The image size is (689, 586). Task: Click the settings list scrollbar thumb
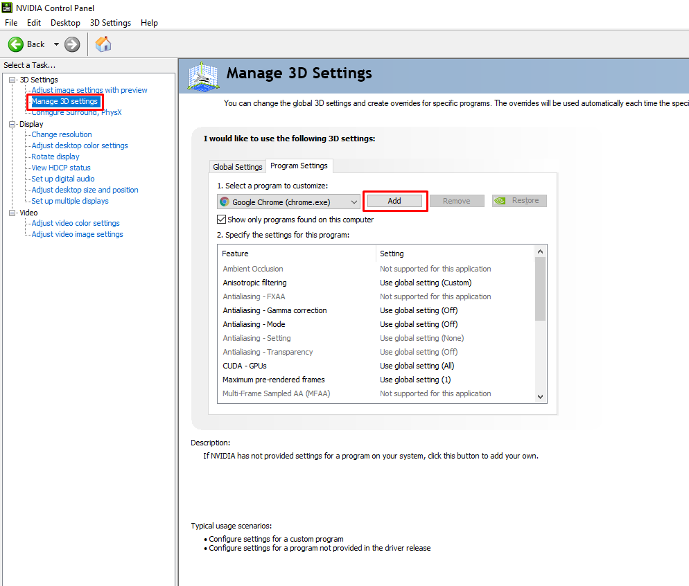coord(541,289)
